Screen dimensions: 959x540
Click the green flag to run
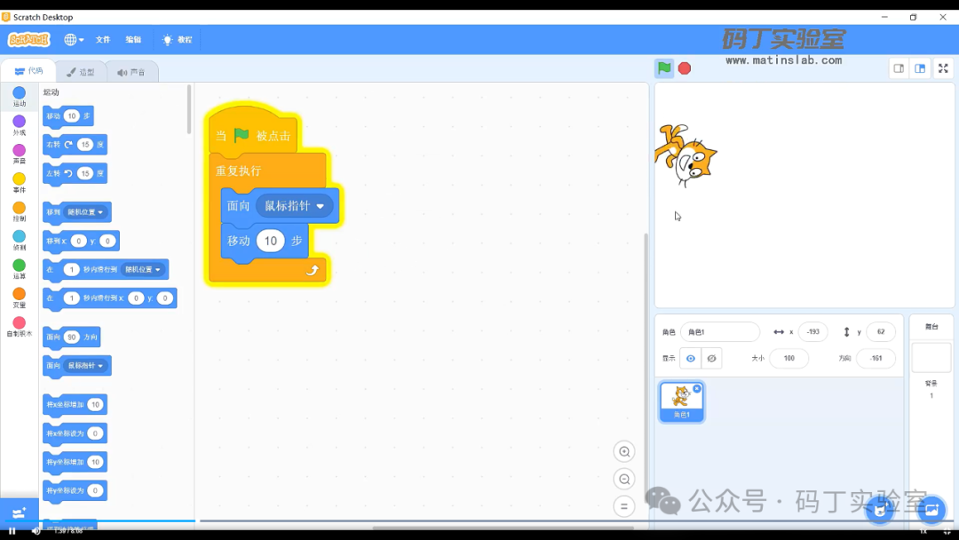click(664, 67)
